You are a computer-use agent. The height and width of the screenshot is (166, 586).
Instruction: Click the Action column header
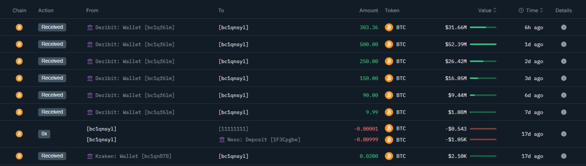point(46,10)
